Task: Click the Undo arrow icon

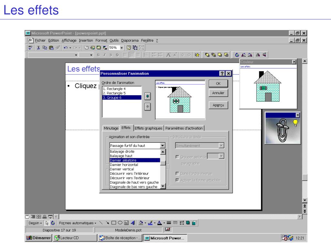Action: click(x=66, y=48)
